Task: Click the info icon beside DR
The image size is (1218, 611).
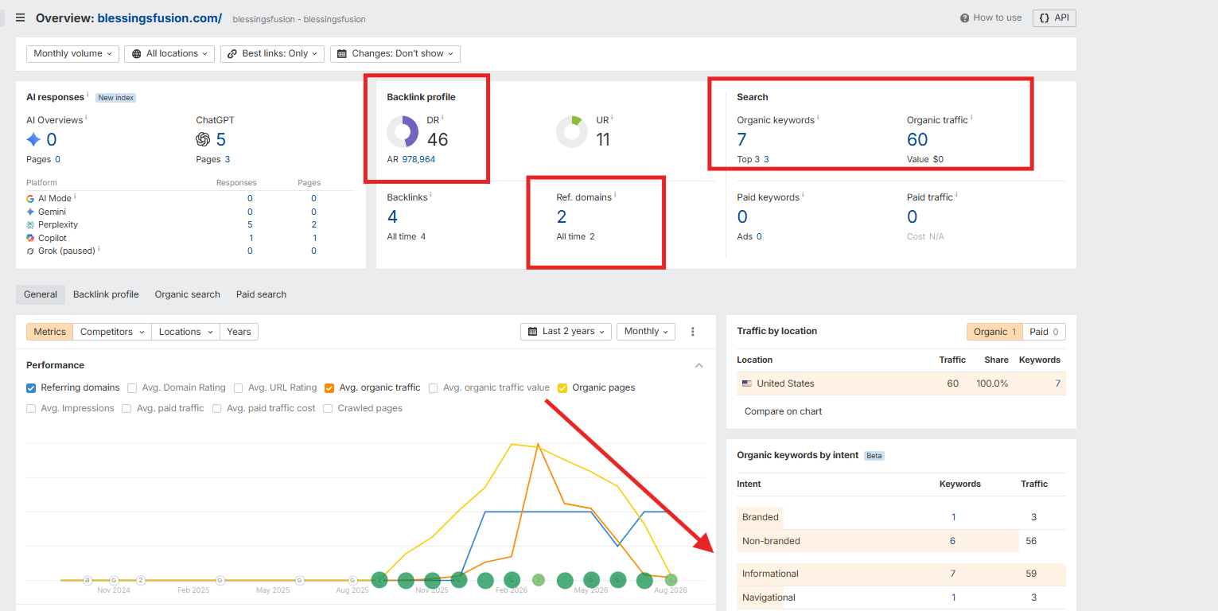Action: [442, 119]
